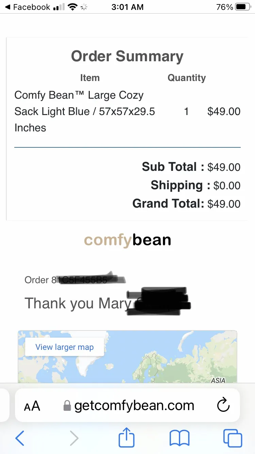Screen dimensions: 255x454
Task: Tap the embedded world map
Action: click(128, 357)
